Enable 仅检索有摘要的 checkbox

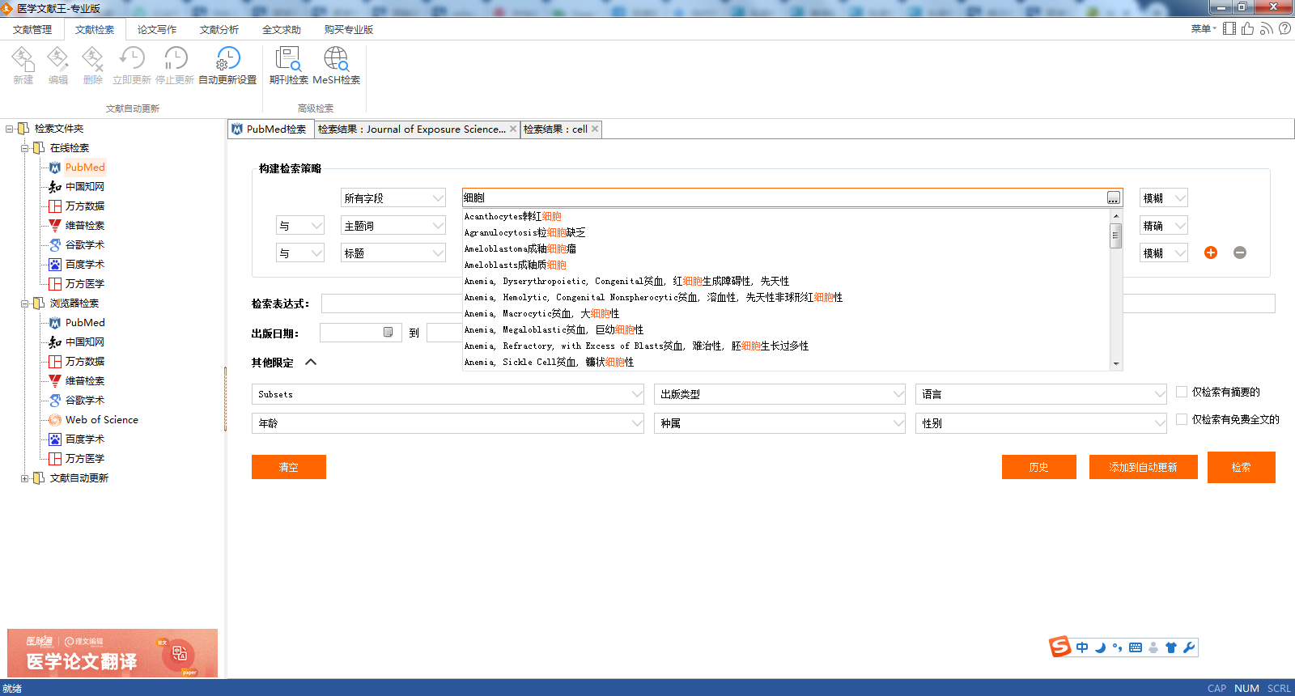1182,392
